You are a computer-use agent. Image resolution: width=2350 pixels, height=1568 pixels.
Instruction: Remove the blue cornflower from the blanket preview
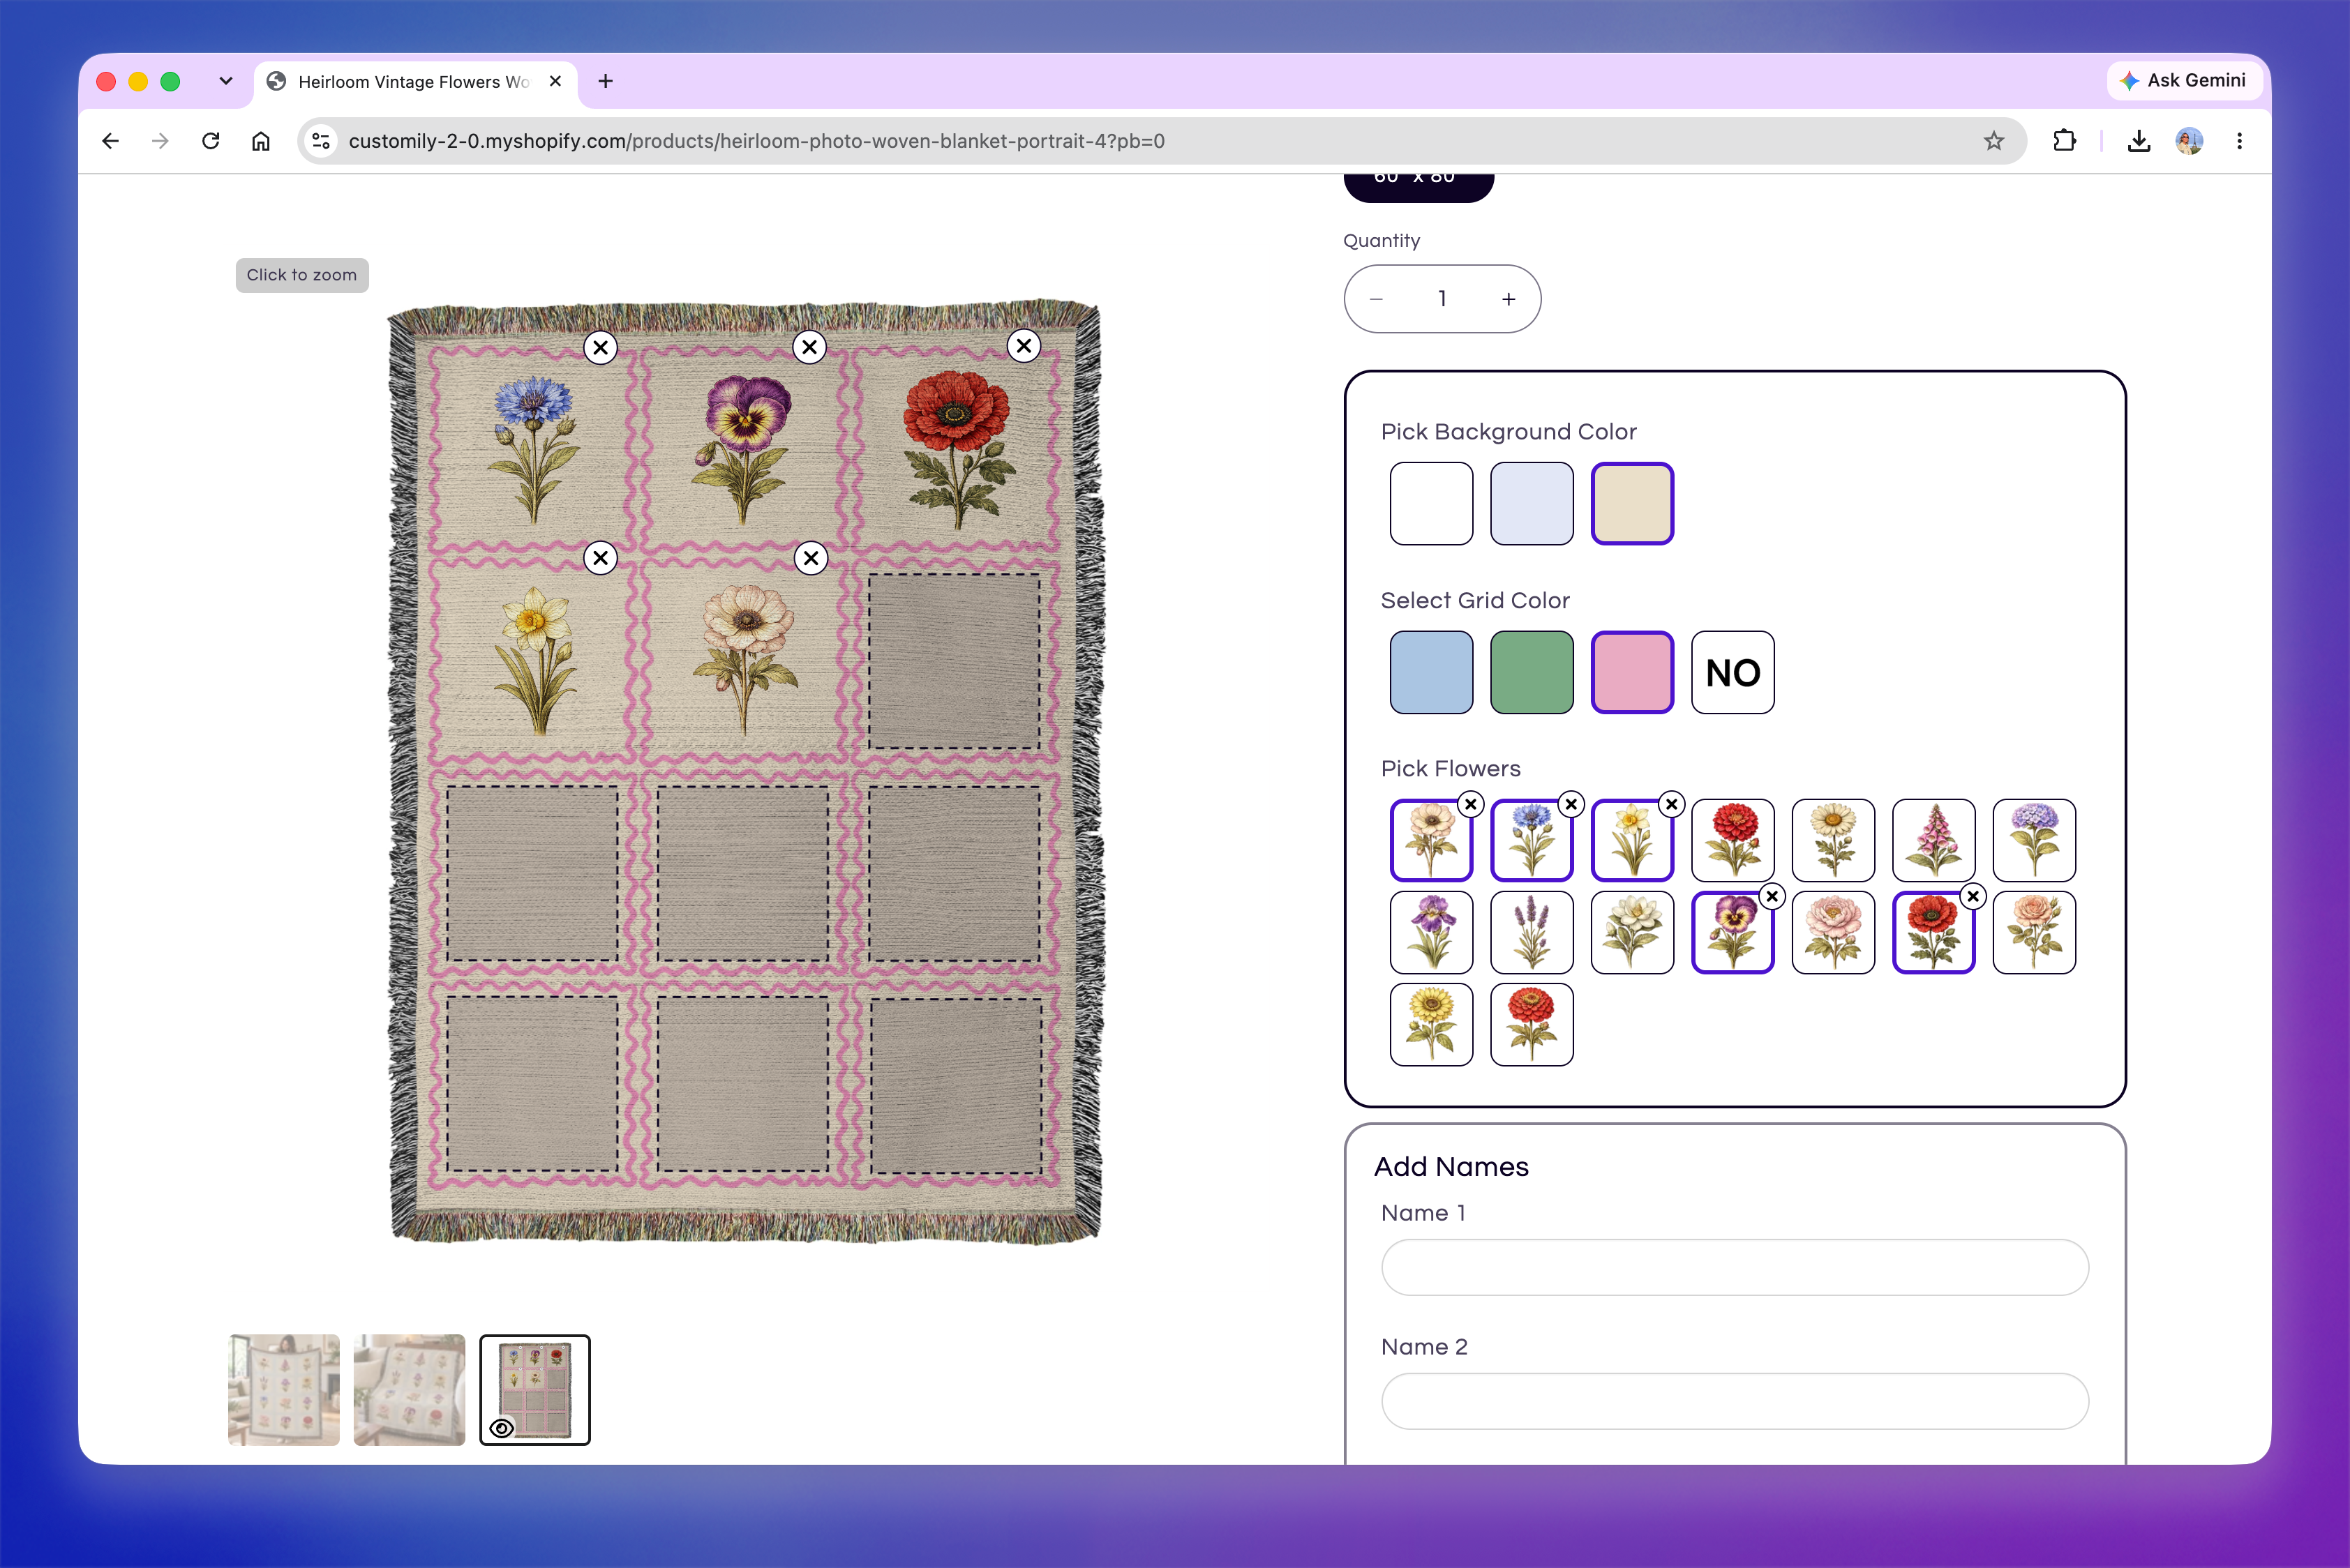click(600, 348)
